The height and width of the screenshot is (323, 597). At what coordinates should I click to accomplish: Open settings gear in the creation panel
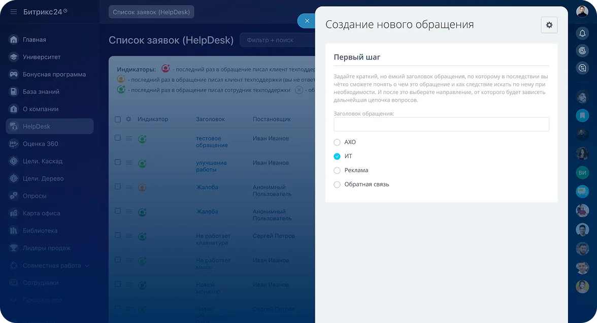tap(549, 25)
